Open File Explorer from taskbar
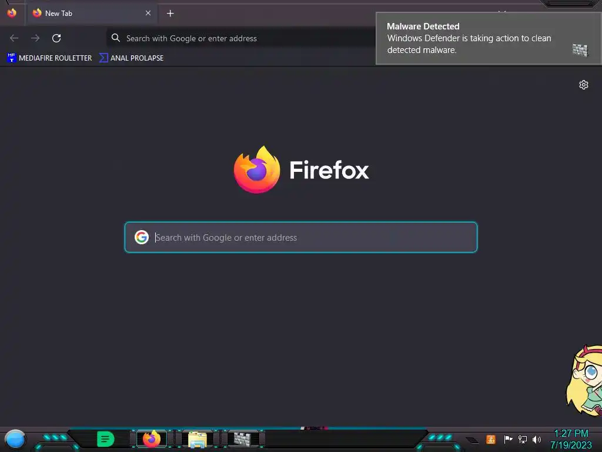 pos(198,439)
